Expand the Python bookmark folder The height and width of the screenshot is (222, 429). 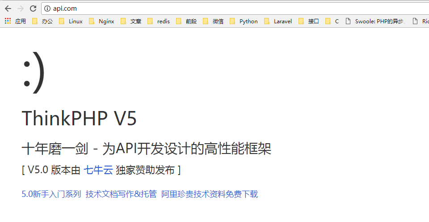(244, 21)
